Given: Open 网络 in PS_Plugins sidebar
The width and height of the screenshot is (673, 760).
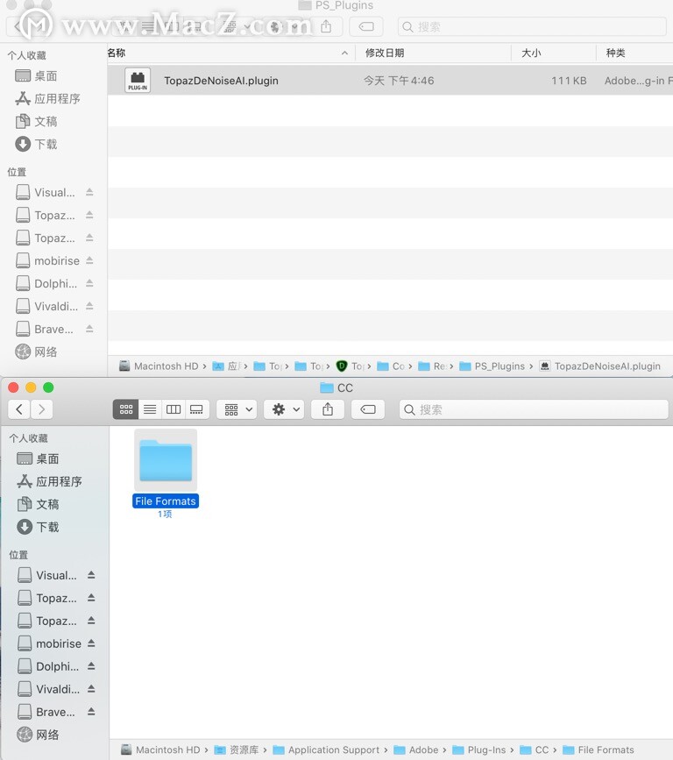Looking at the screenshot, I should click(x=36, y=352).
